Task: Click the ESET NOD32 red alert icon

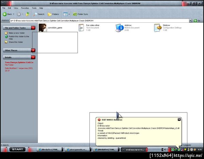Action: [99, 120]
